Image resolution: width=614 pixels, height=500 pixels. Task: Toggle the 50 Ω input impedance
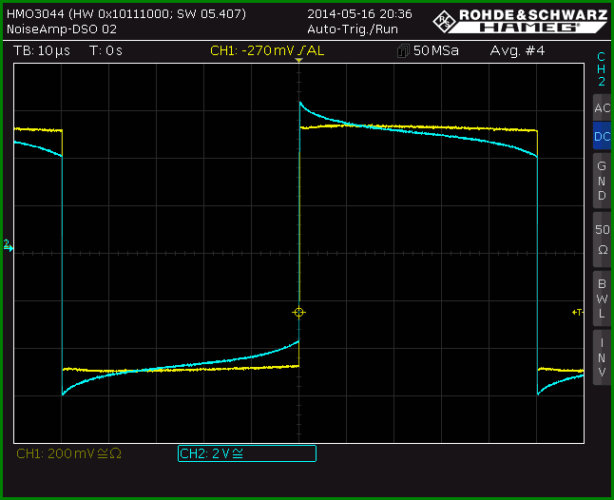click(x=602, y=240)
